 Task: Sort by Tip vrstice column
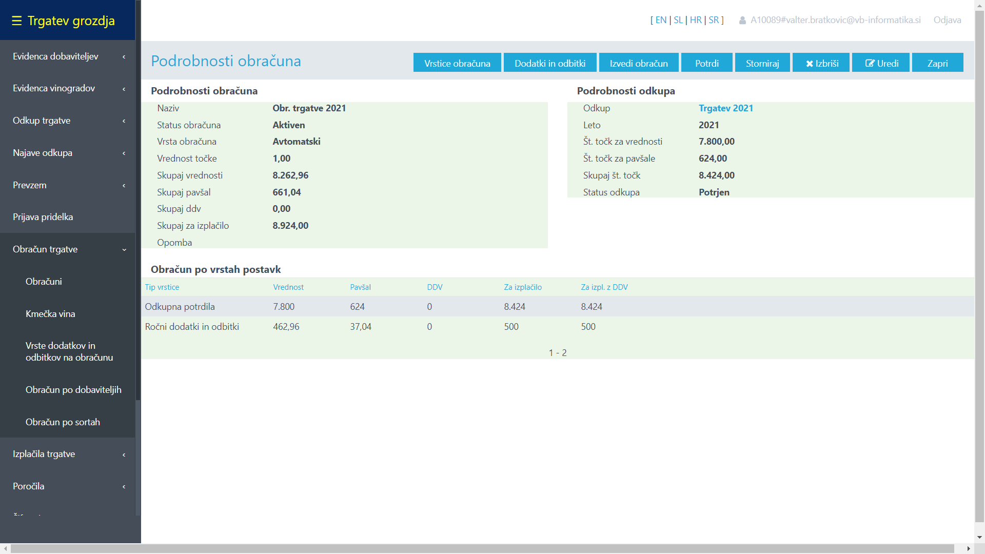tap(162, 287)
